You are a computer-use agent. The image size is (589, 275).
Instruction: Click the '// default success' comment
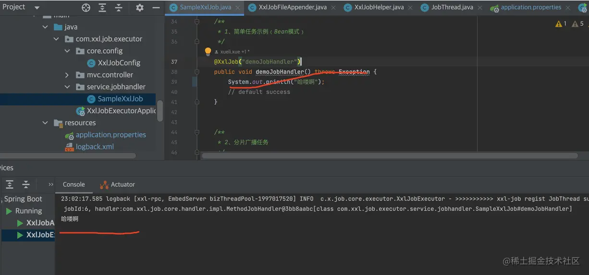[259, 92]
